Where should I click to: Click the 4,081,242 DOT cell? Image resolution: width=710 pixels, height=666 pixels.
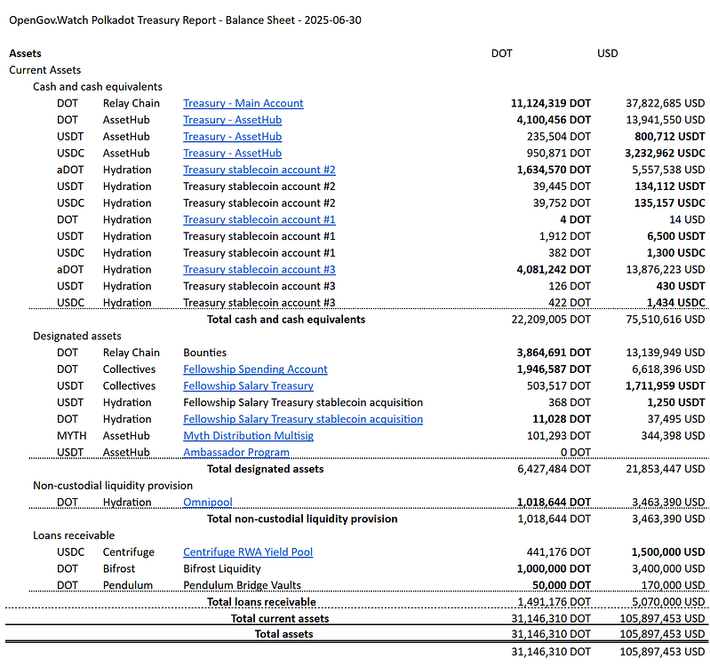(554, 270)
